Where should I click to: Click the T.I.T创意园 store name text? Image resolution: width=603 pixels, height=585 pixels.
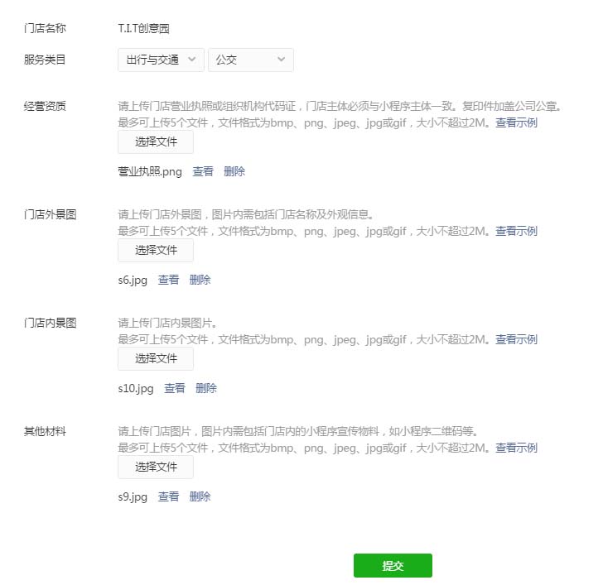click(143, 28)
